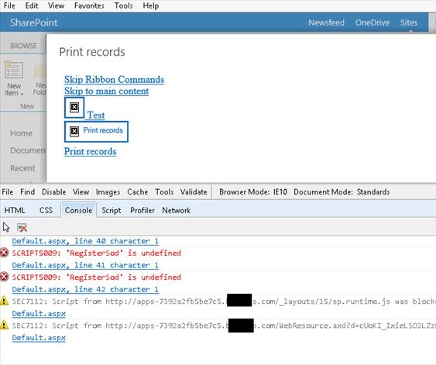Click the clear console icon
This screenshot has height=365, width=436.
coord(22,228)
